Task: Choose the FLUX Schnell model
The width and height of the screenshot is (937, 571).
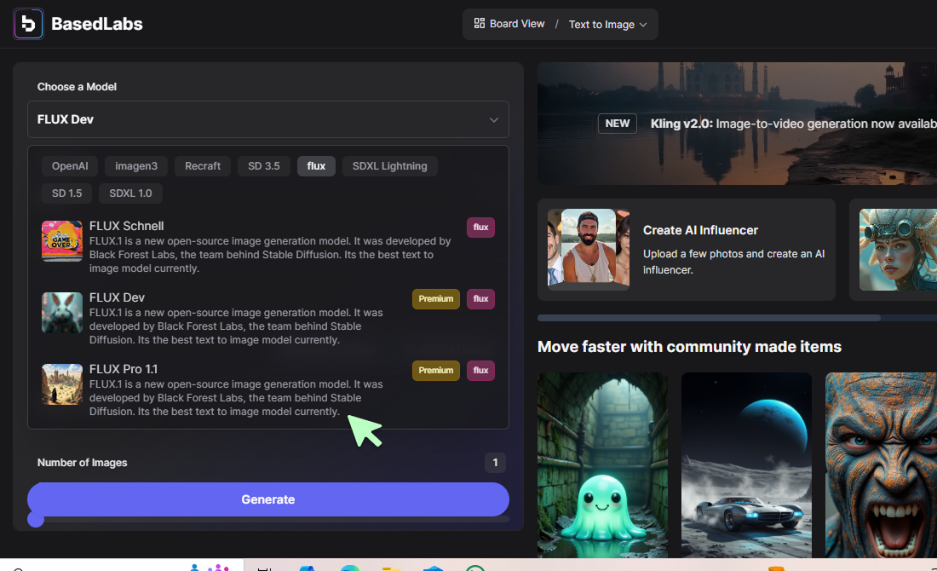Action: point(268,246)
